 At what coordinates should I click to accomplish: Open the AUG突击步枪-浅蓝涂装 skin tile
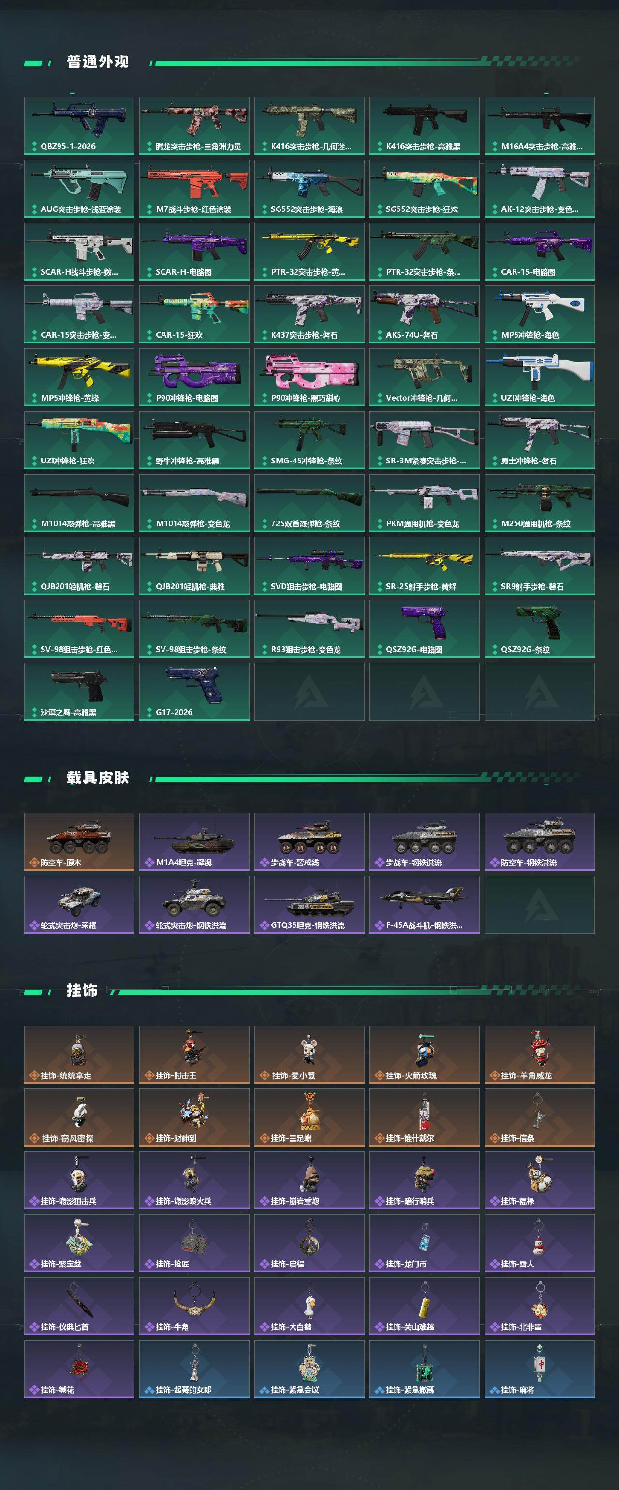(x=79, y=189)
